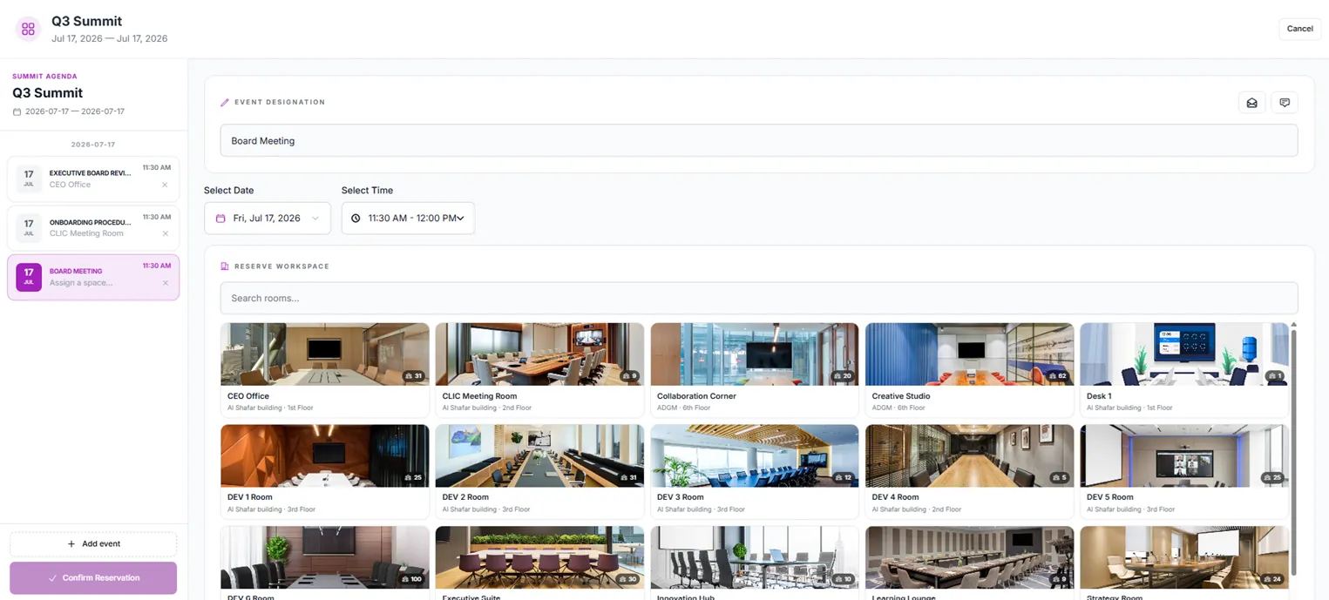This screenshot has height=600, width=1329.
Task: Select the DEV 2 Room card
Action: [539, 471]
